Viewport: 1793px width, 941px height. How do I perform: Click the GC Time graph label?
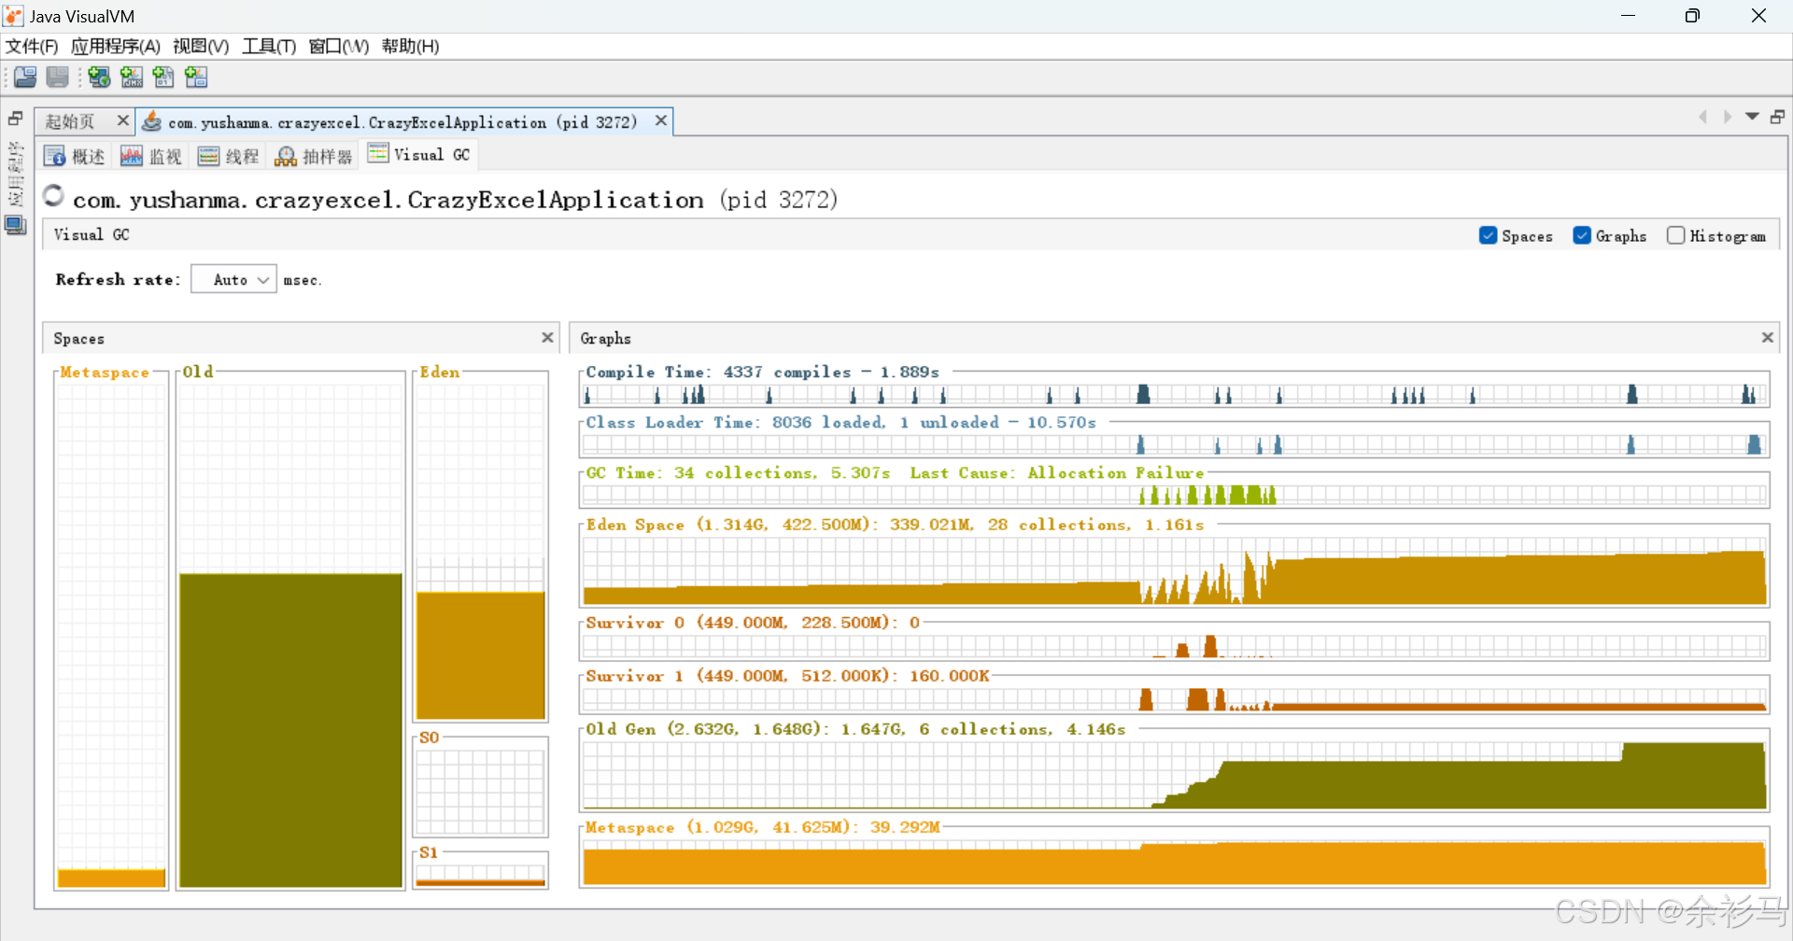click(895, 472)
